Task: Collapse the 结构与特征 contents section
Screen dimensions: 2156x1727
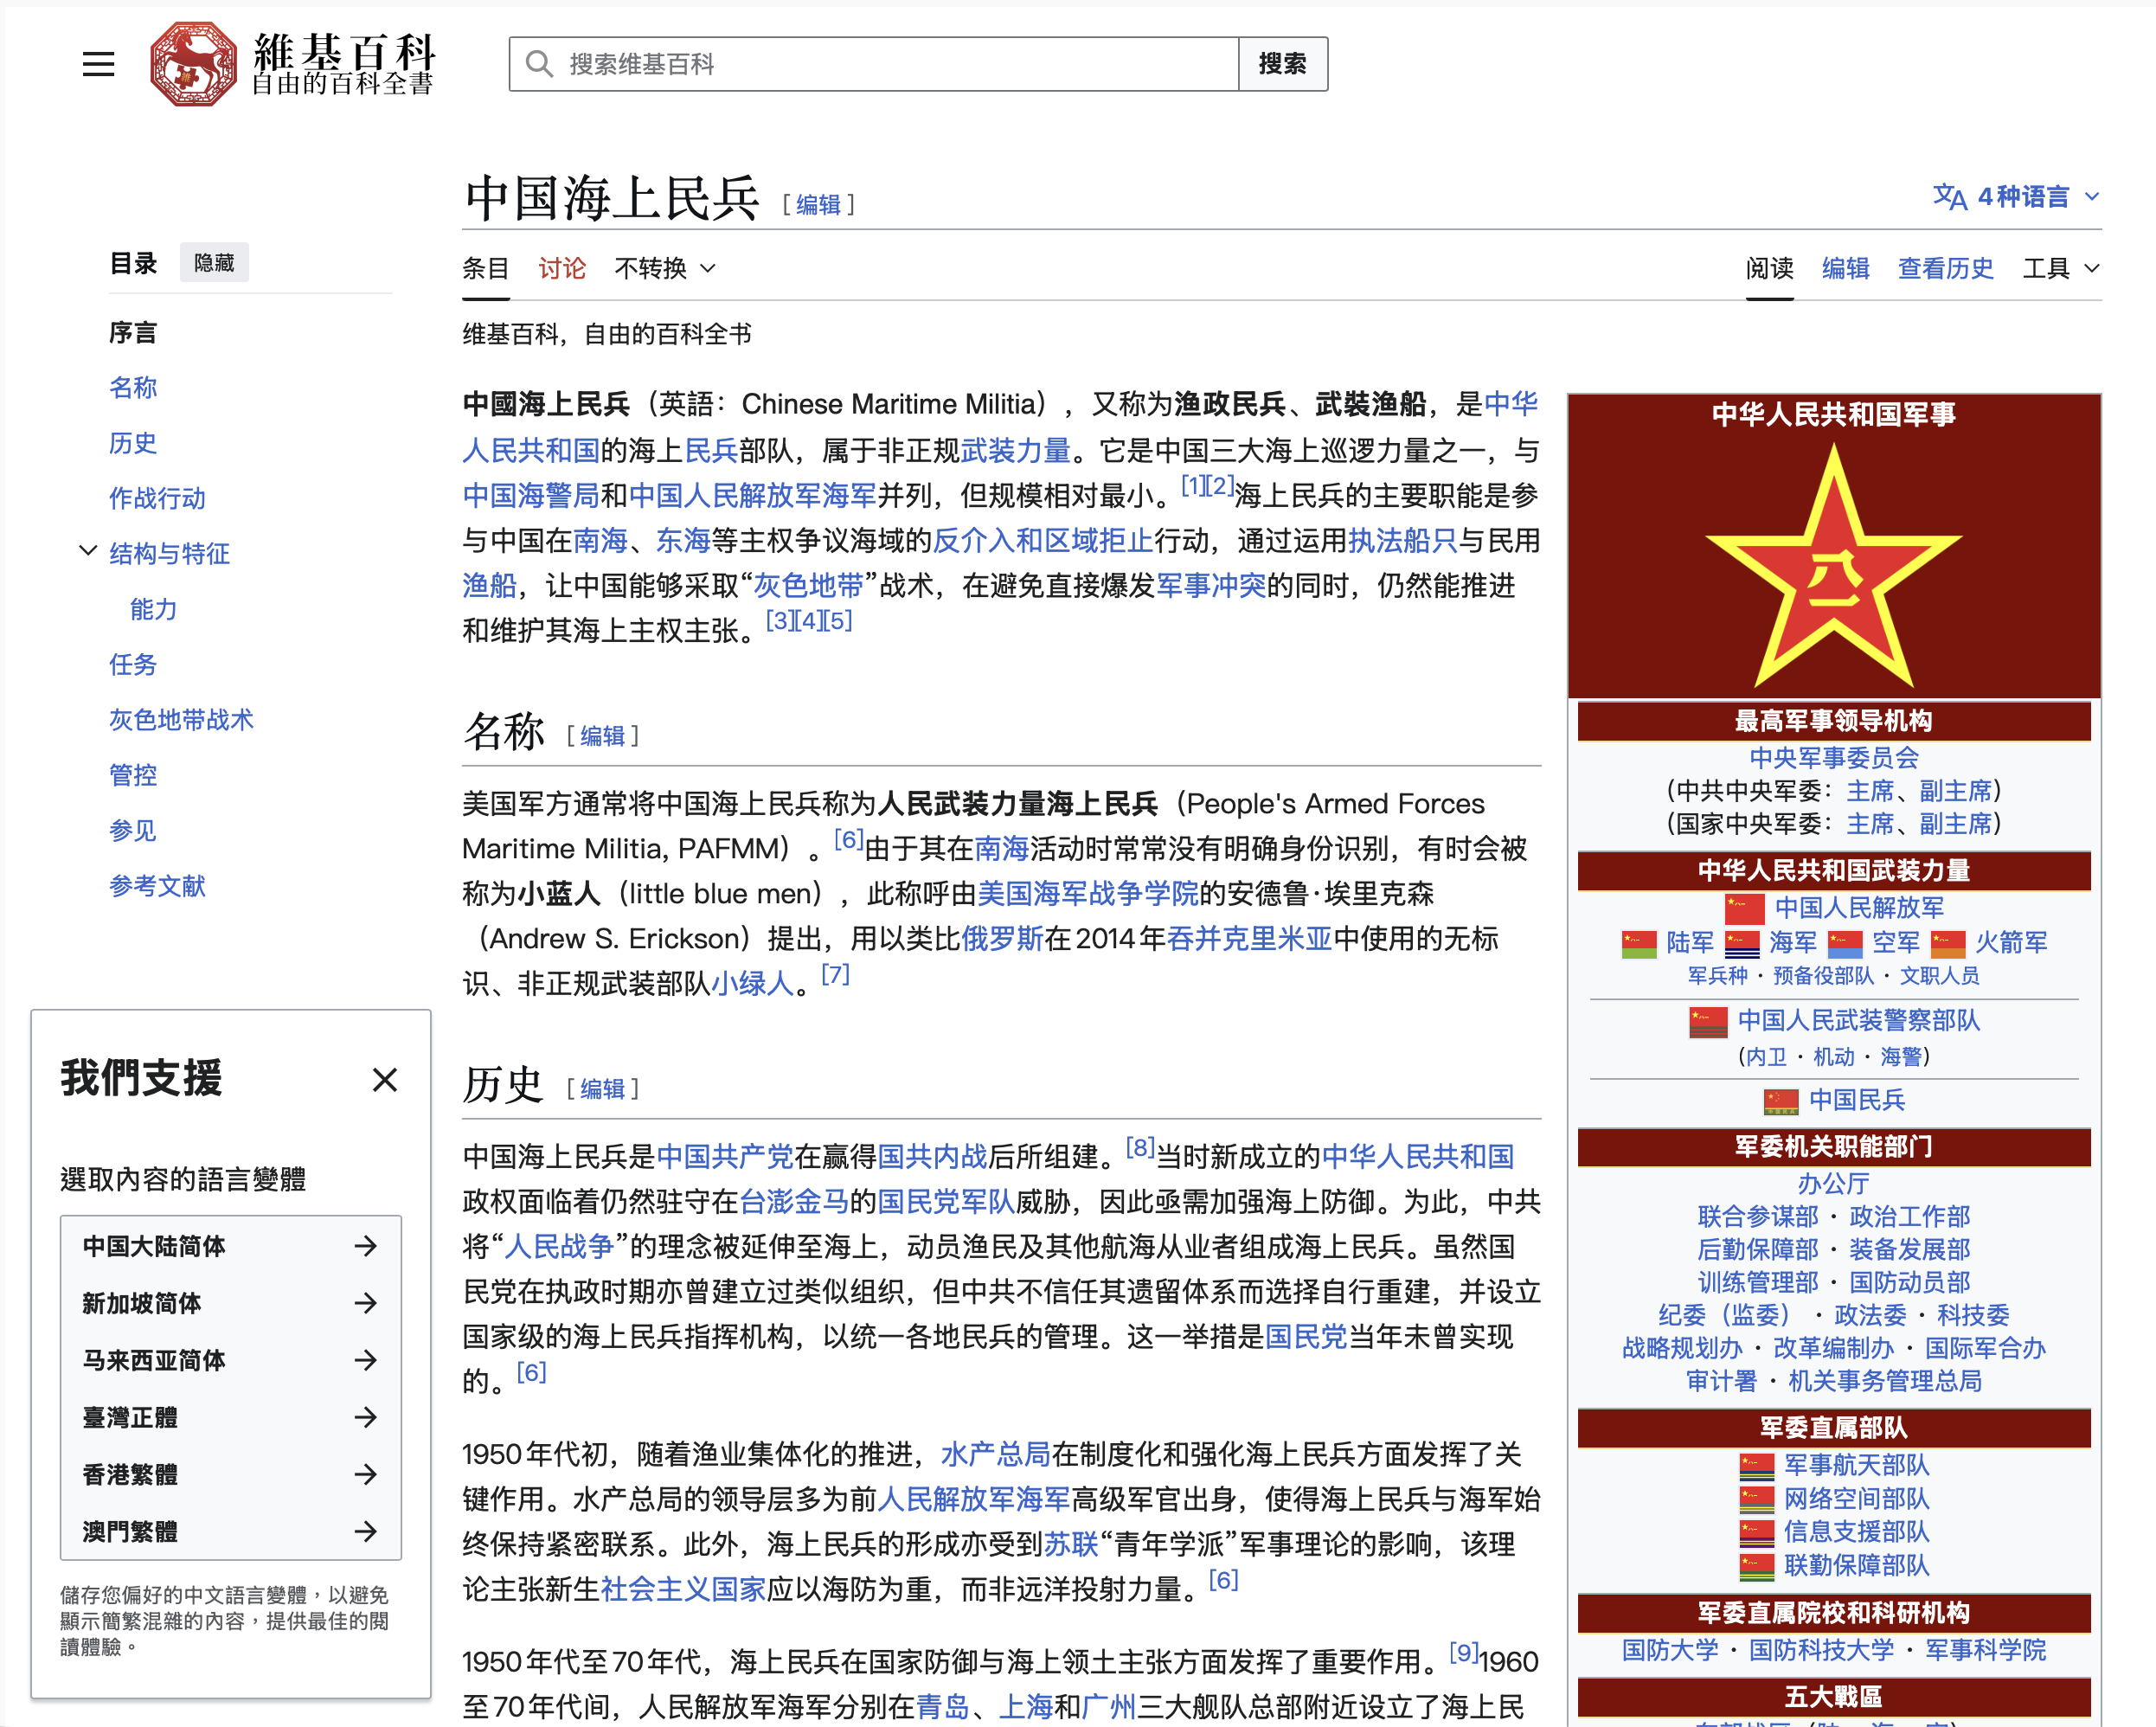Action: pos(88,551)
